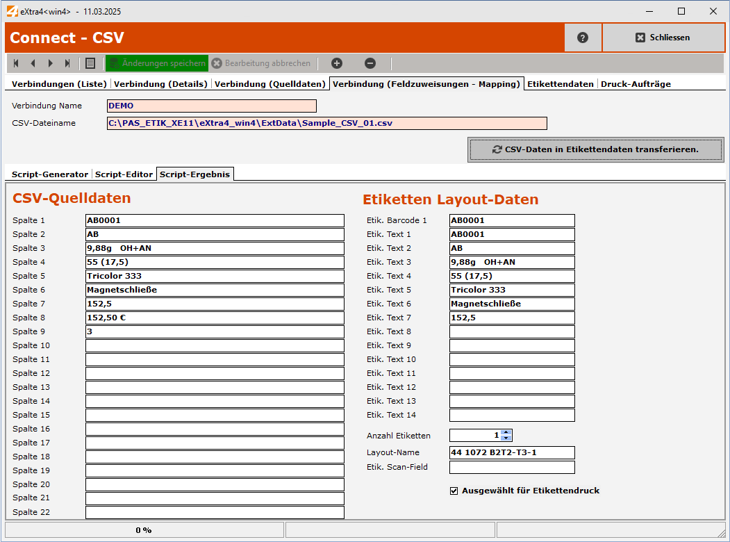
Task: Navigate to the first record
Action: 15,63
